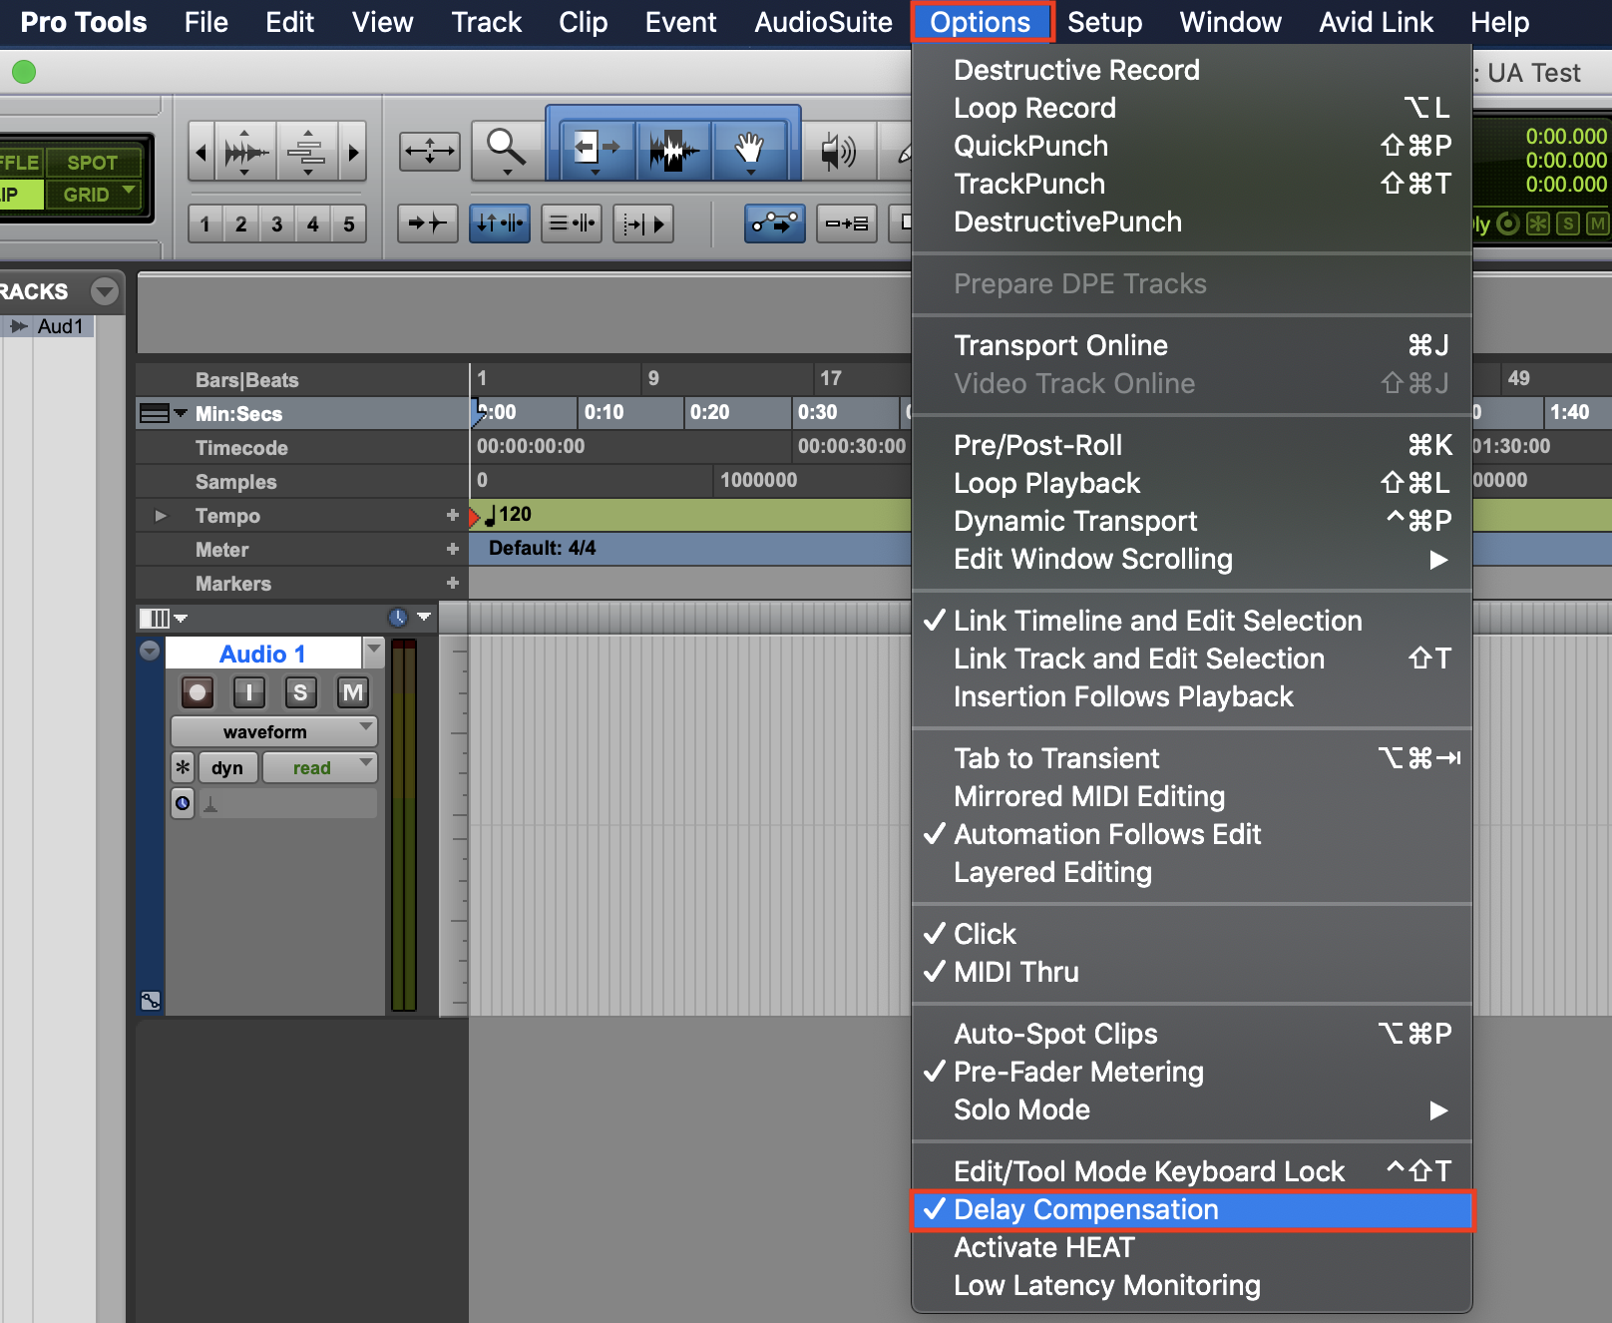Select the Trim tool in the toolbar
This screenshot has width=1612, height=1323.
[x=597, y=151]
